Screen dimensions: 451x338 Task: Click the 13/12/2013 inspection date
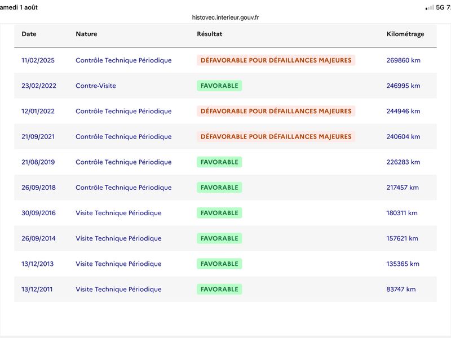37,264
